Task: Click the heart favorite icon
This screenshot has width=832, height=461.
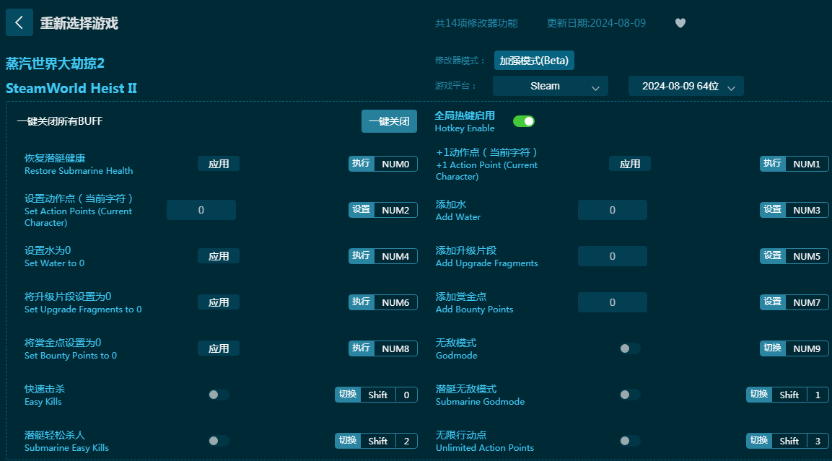Action: (680, 23)
